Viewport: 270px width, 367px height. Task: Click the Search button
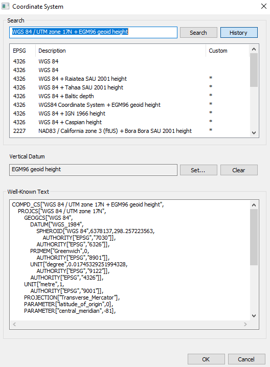coord(198,33)
